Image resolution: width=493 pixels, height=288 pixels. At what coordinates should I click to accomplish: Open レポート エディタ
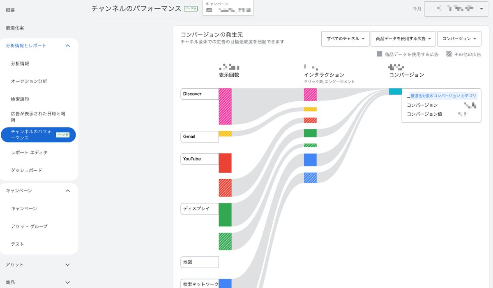pos(29,152)
